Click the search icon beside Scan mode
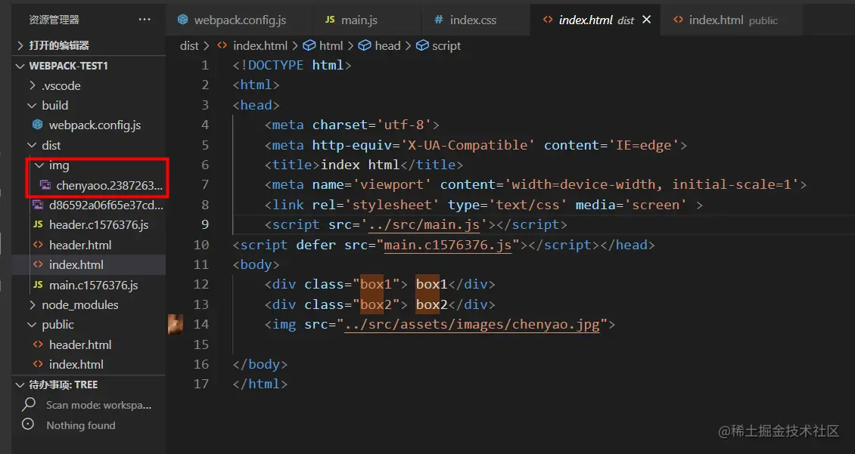Image resolution: width=855 pixels, height=454 pixels. (x=28, y=404)
